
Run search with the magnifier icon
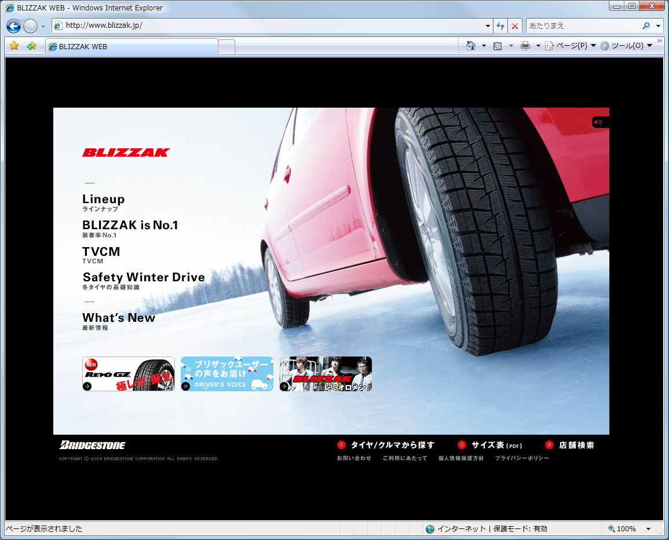(646, 25)
